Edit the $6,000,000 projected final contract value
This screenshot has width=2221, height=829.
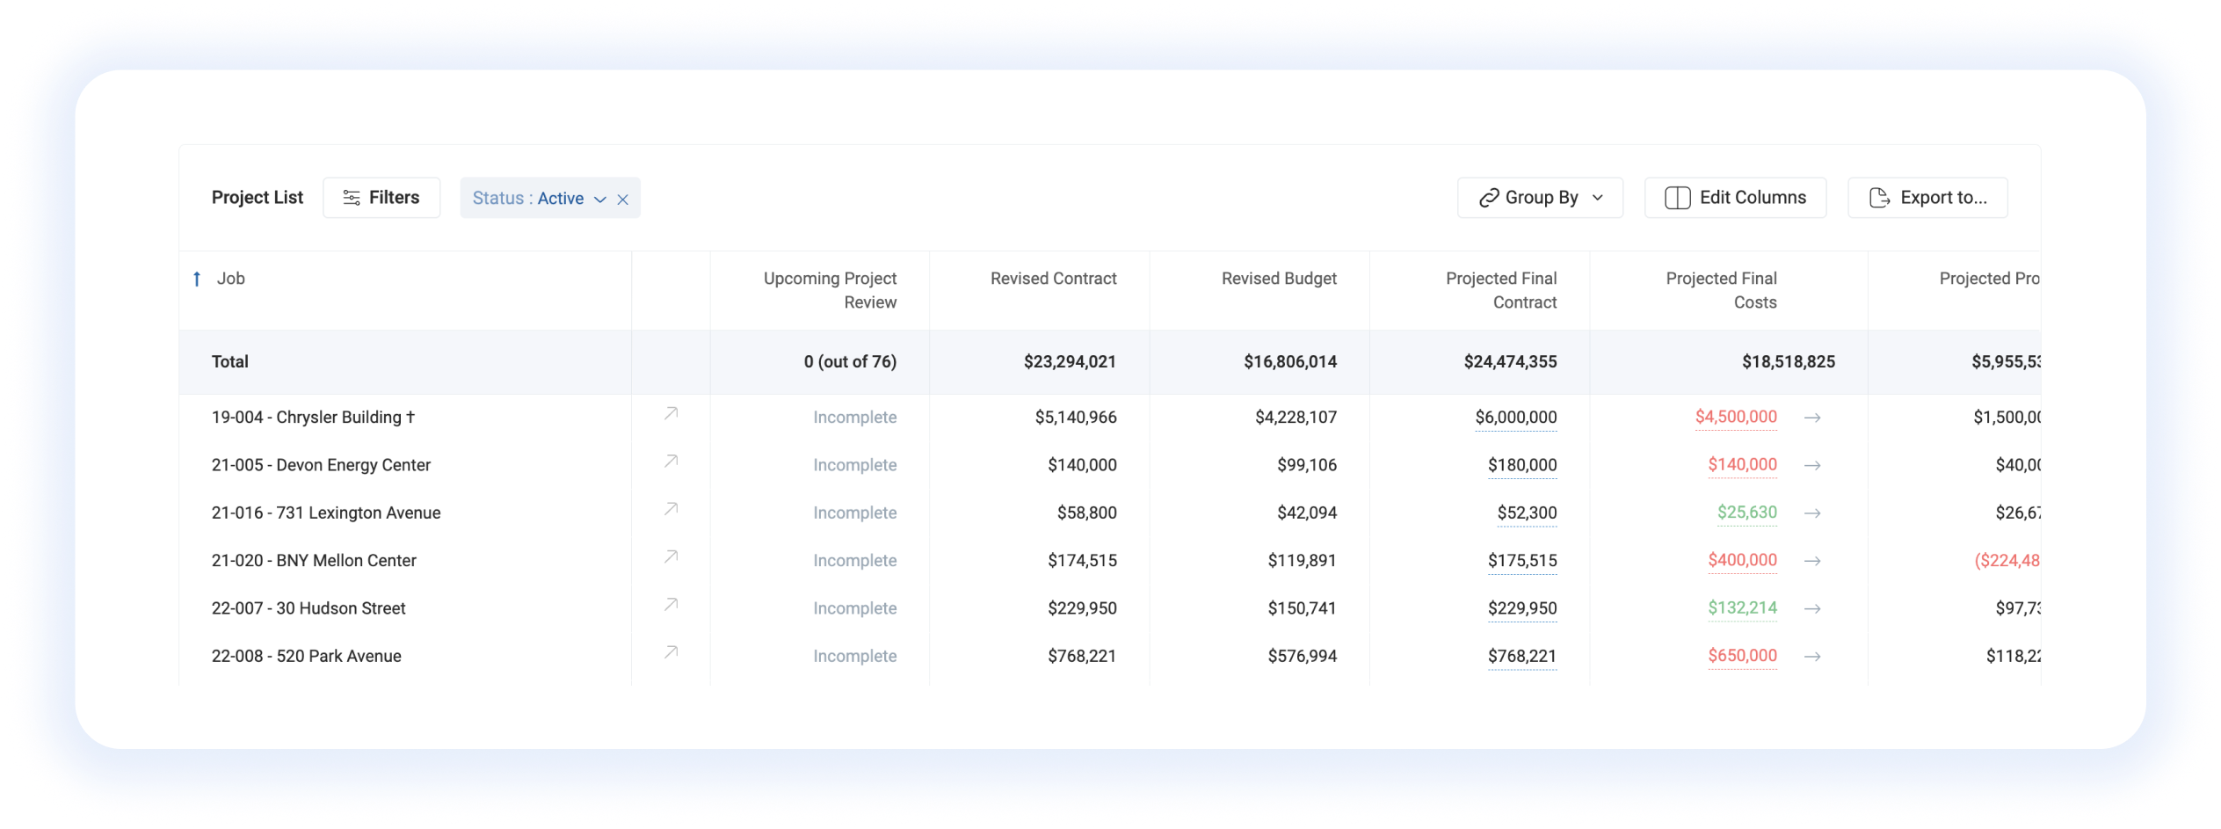(x=1515, y=418)
